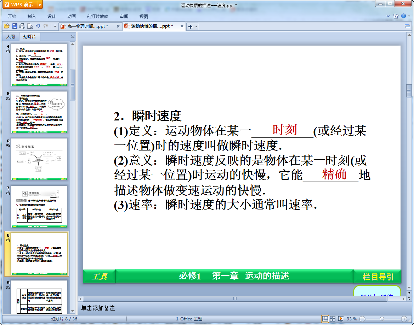Open the 视图 ribbon tab
414x325 pixels.
click(144, 16)
